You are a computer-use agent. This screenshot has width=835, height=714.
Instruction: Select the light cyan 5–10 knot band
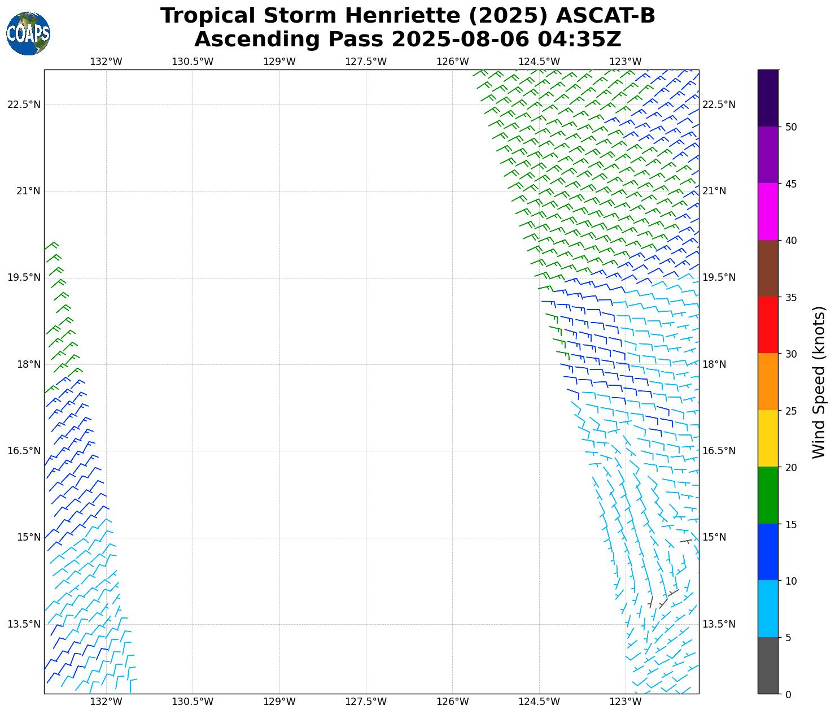(x=768, y=609)
